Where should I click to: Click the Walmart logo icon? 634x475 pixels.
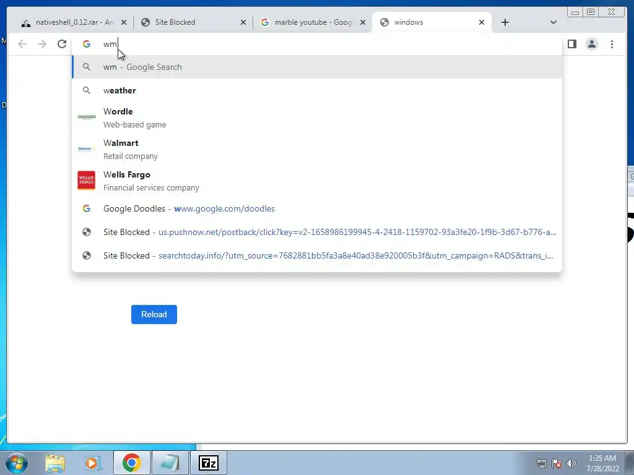[87, 148]
